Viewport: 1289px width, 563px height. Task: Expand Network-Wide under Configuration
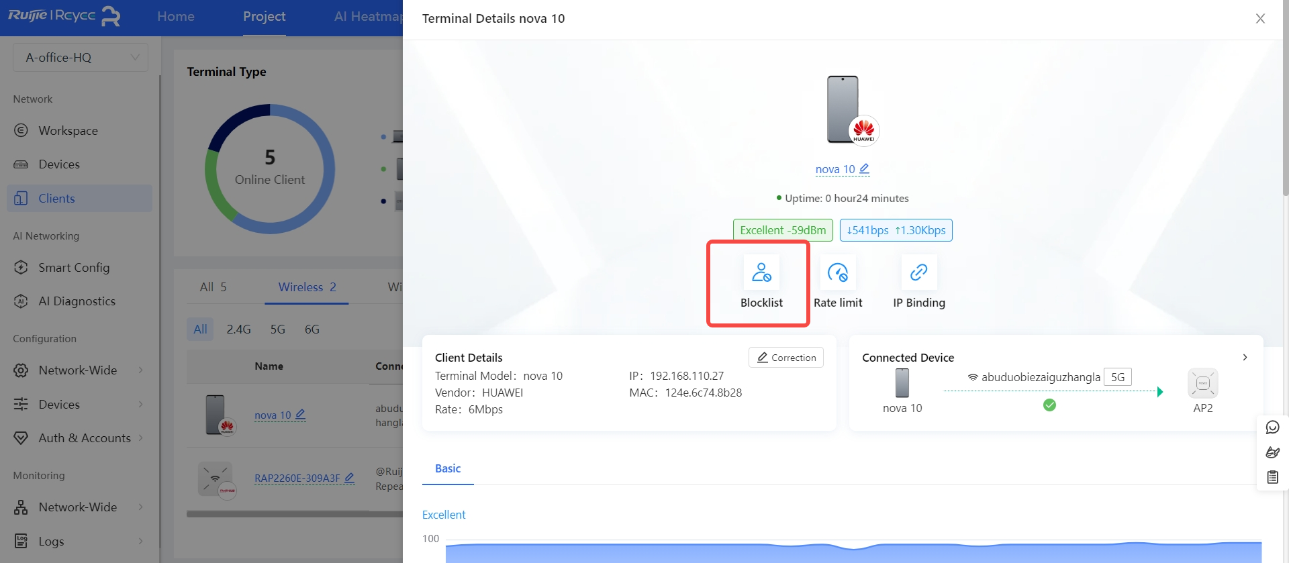(79, 370)
